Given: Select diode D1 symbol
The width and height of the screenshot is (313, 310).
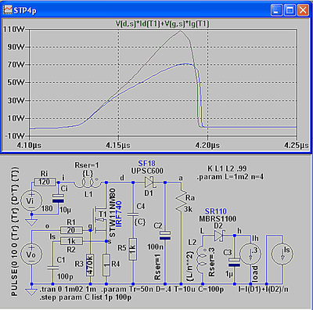Looking at the screenshot, I should point(149,182).
